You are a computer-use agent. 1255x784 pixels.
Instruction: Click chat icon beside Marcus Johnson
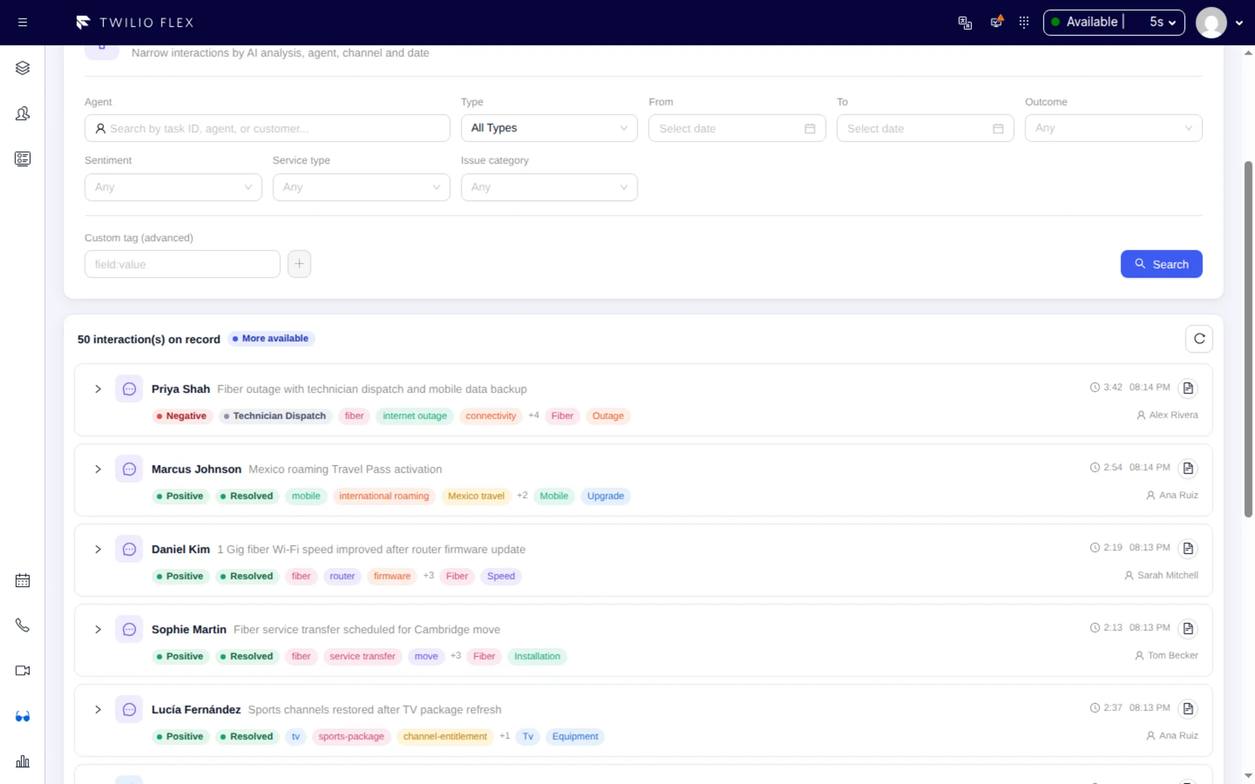pyautogui.click(x=129, y=469)
